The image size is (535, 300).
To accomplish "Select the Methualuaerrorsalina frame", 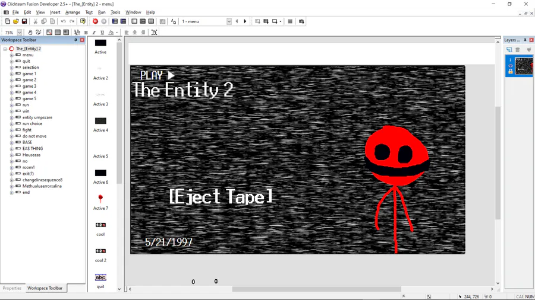I will click(42, 186).
